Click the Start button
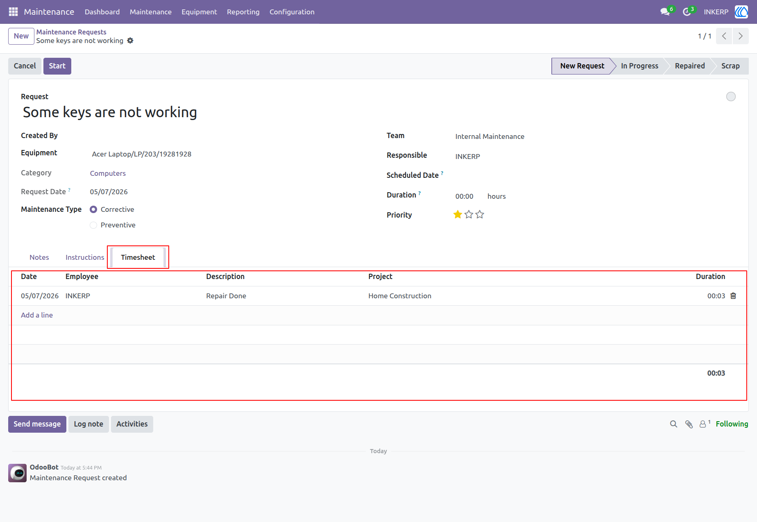This screenshot has height=522, width=757. [57, 66]
